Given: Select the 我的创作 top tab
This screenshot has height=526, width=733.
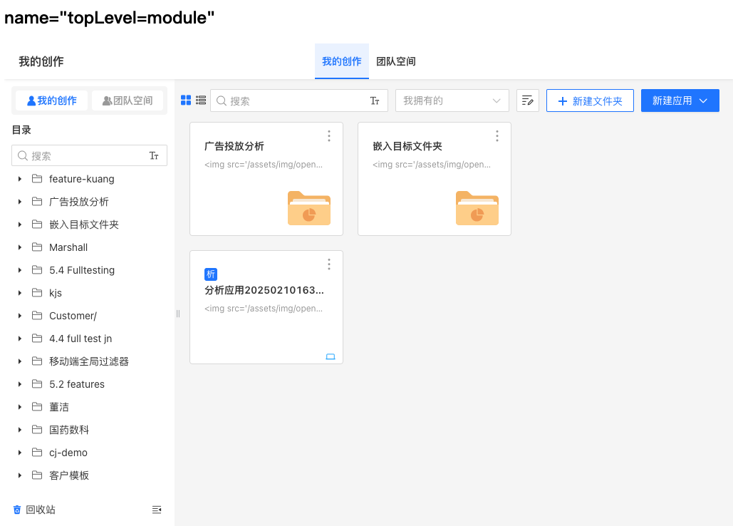Looking at the screenshot, I should (x=341, y=61).
